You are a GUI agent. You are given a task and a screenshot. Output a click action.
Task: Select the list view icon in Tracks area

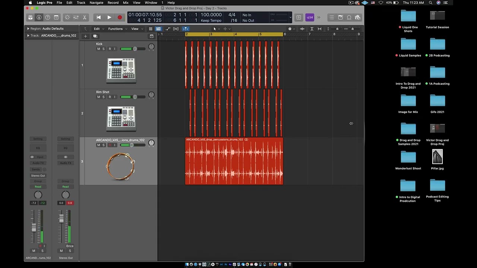[x=158, y=29]
